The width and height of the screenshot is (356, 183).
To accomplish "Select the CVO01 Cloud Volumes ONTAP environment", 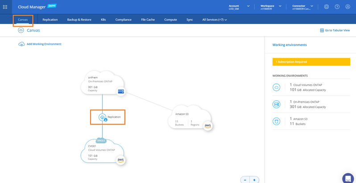I will 102,153.
